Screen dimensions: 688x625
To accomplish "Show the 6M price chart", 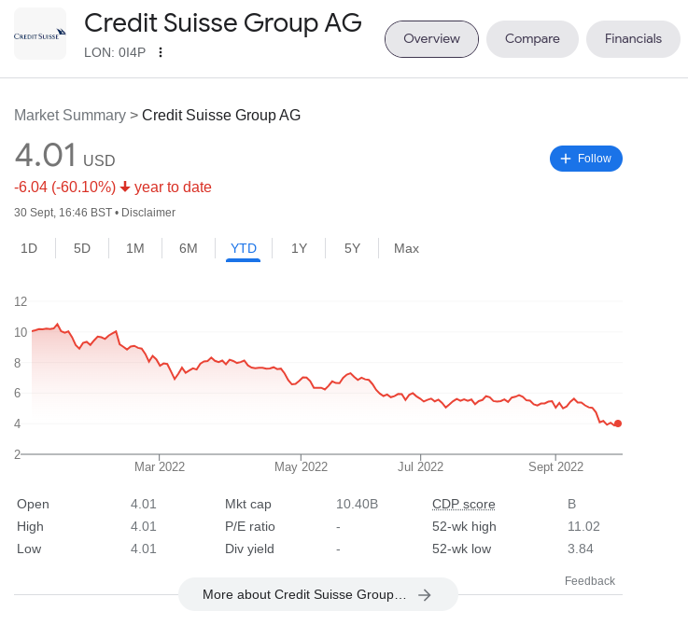I will coord(189,248).
